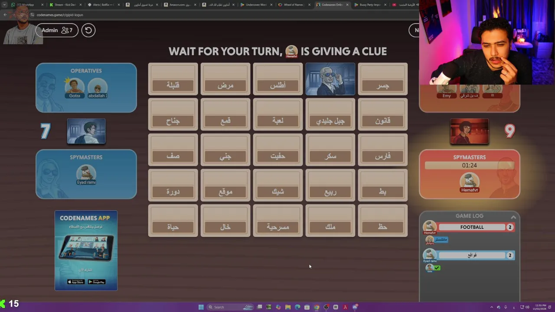Click the reset game circular arrow icon
The image size is (555, 312).
pyautogui.click(x=88, y=30)
